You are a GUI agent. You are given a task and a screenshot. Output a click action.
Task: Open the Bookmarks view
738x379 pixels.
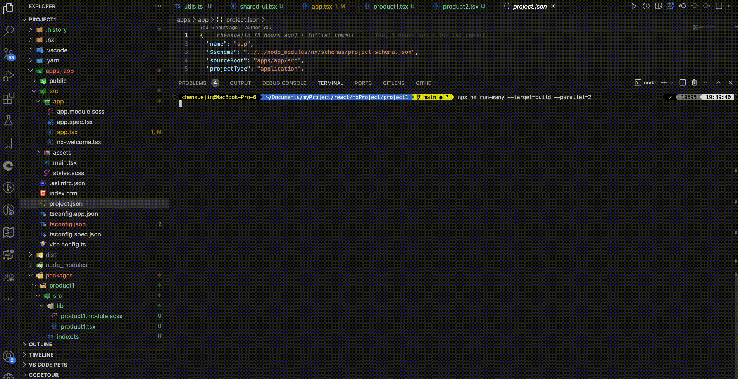point(8,143)
